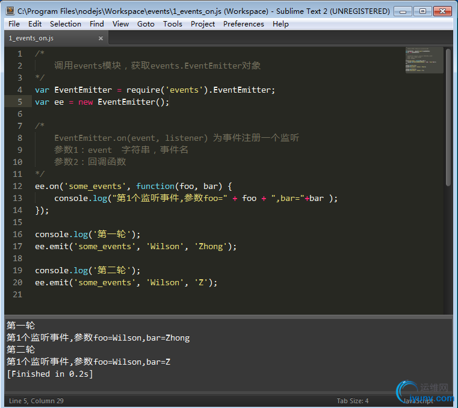Image resolution: width=458 pixels, height=408 pixels.
Task: Close the Sublime Text window
Action: pyautogui.click(x=442, y=11)
